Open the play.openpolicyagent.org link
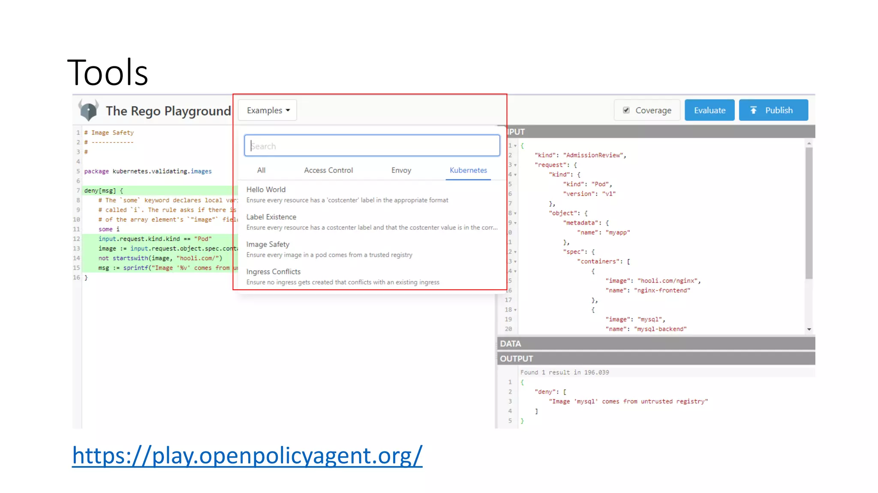This screenshot has width=878, height=493. (x=247, y=455)
